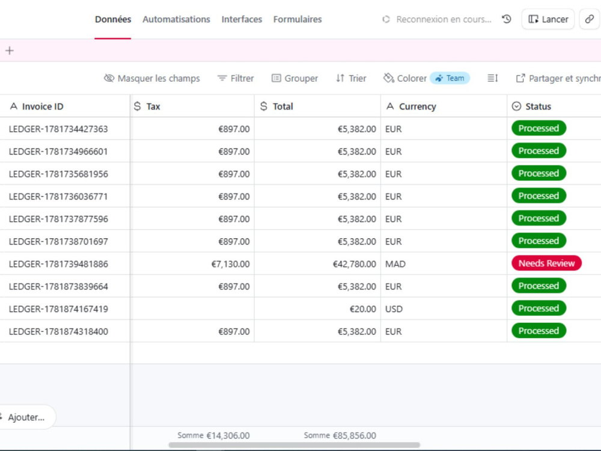Select cell LEDGER-1781734966601
The height and width of the screenshot is (451, 601).
point(65,151)
